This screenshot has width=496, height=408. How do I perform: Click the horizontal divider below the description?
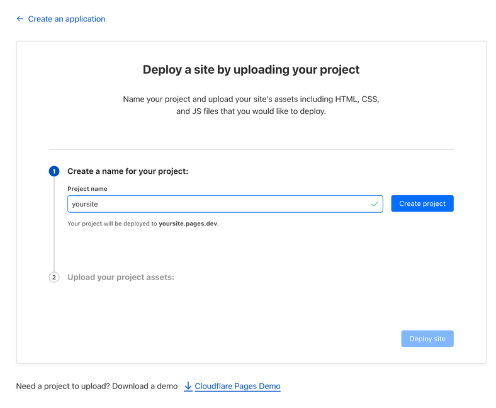[x=251, y=149]
